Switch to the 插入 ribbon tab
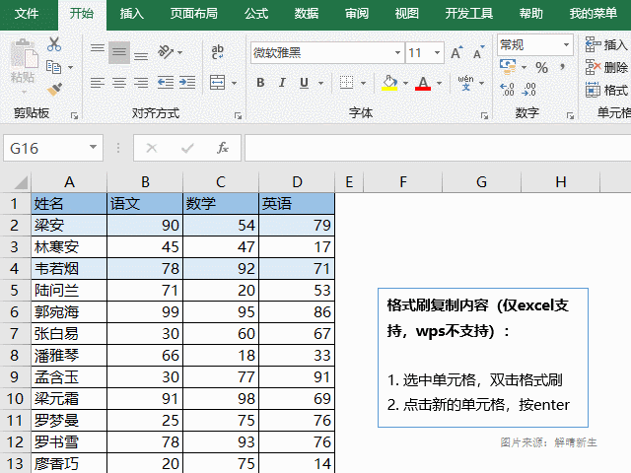 tap(131, 14)
